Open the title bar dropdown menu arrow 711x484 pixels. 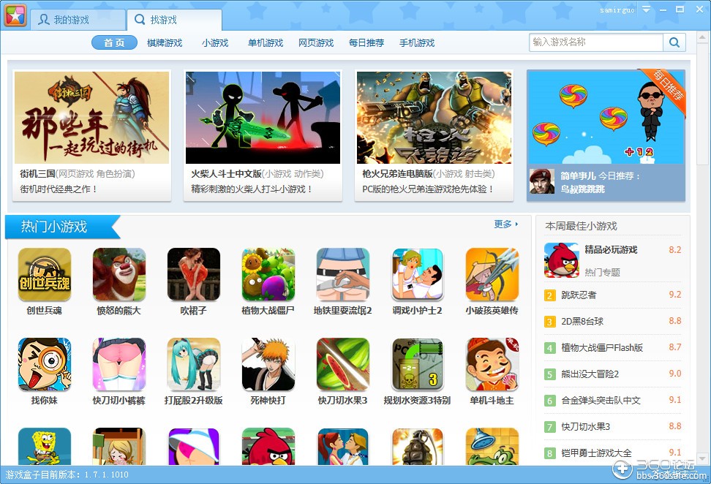coord(646,9)
